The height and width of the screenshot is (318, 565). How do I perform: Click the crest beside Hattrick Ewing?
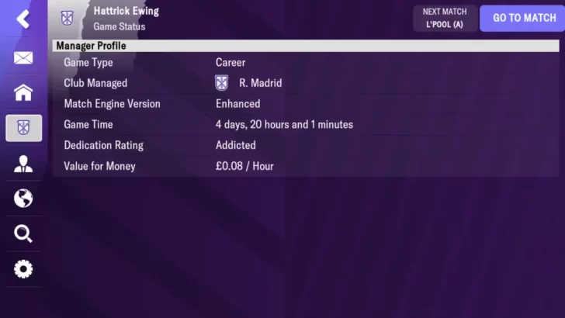click(x=67, y=18)
